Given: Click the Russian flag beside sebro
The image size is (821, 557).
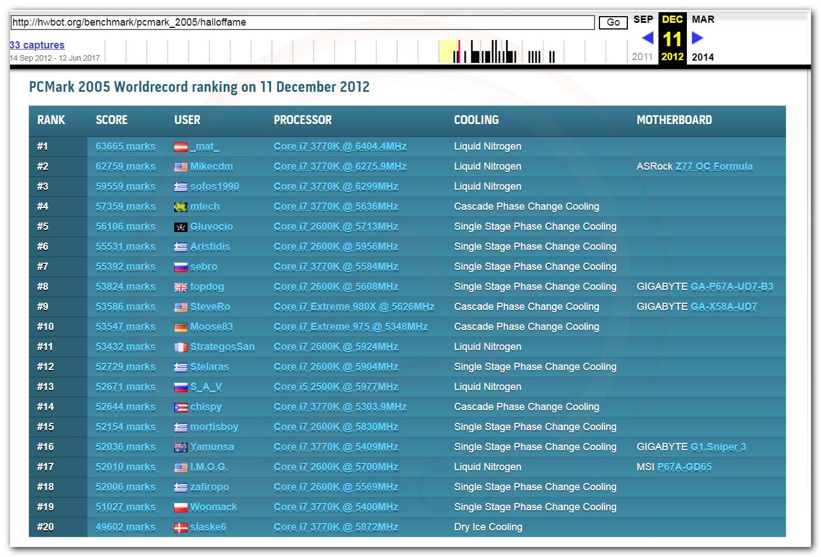Looking at the screenshot, I should click(x=180, y=267).
